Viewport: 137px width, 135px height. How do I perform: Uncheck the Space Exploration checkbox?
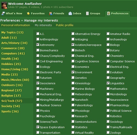(x=38, y=127)
